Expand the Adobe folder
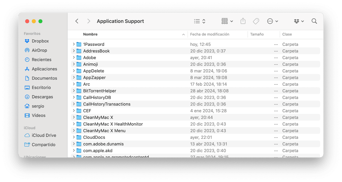Image resolution: width=342 pixels, height=182 pixels. [74, 57]
